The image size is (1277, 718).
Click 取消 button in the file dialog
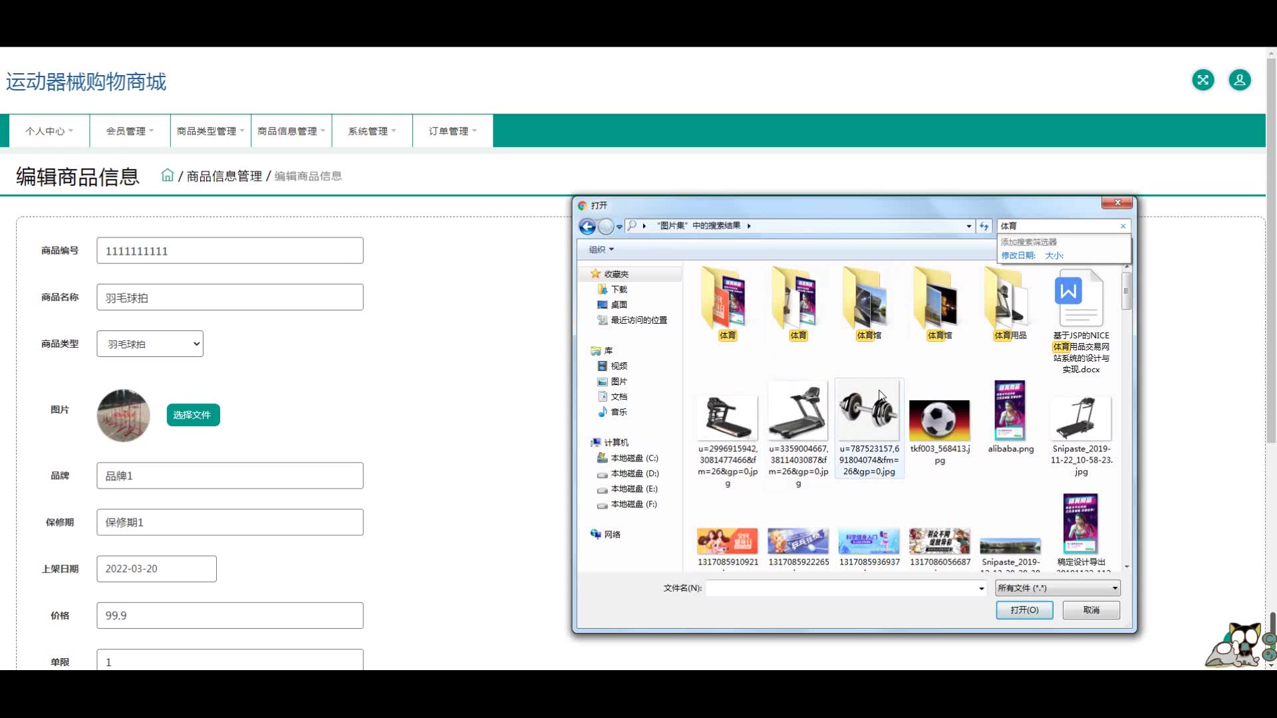(1091, 610)
